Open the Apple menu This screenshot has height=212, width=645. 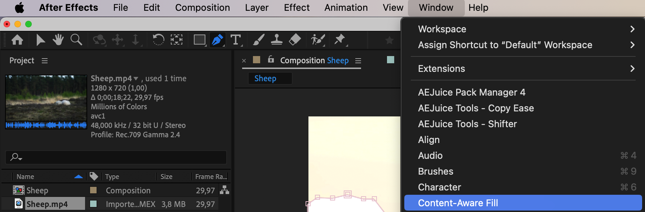tap(19, 8)
